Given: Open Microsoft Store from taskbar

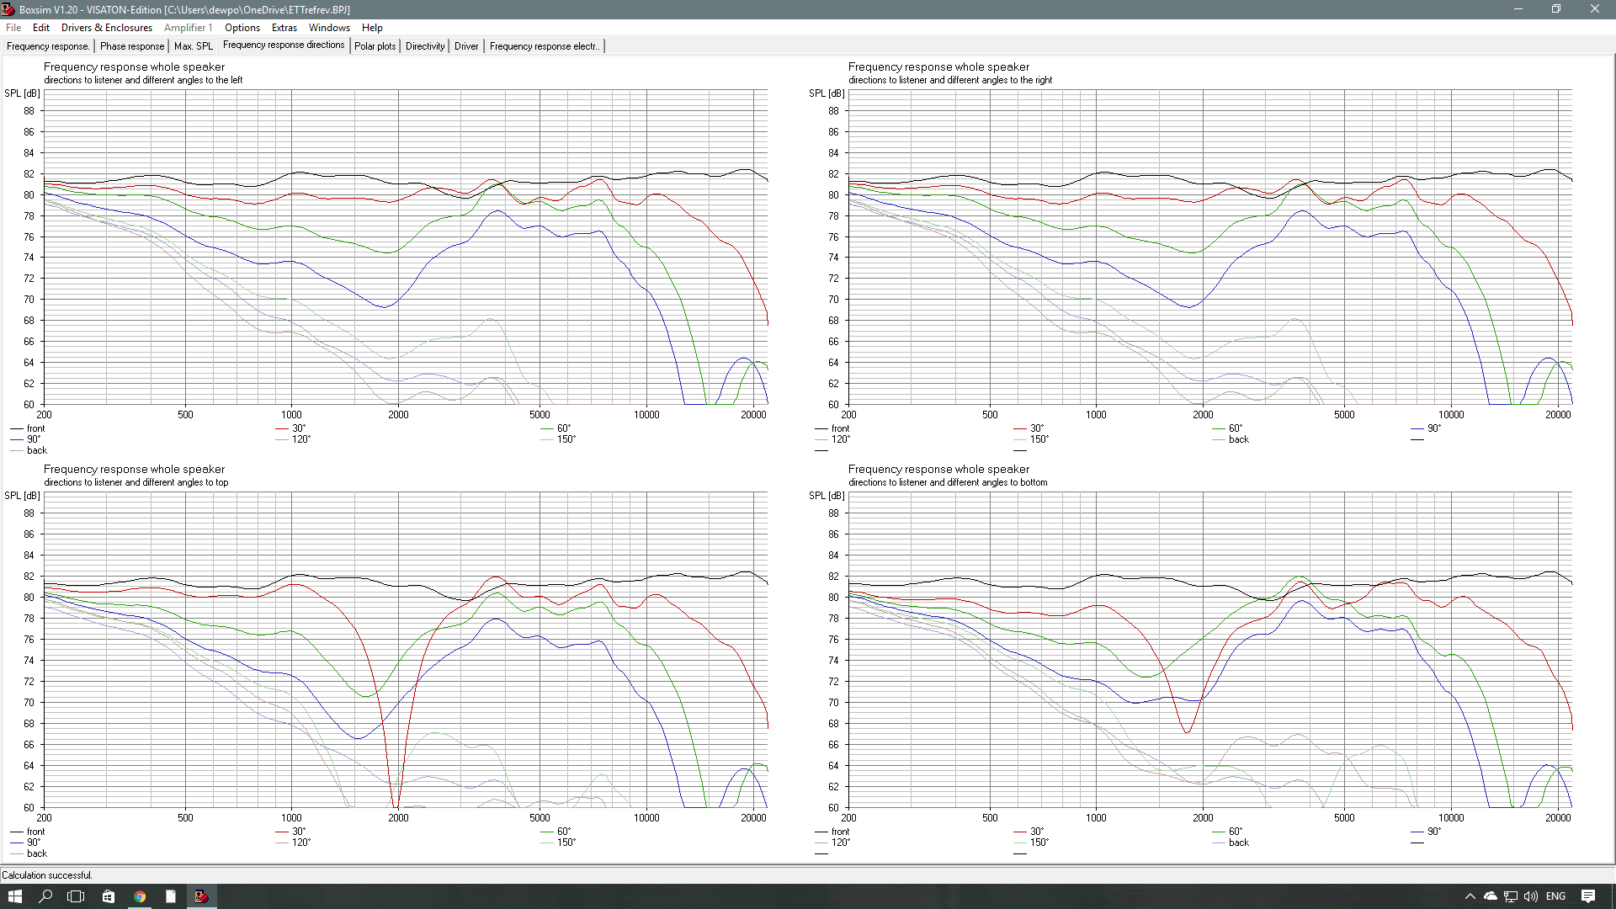Looking at the screenshot, I should [x=109, y=896].
